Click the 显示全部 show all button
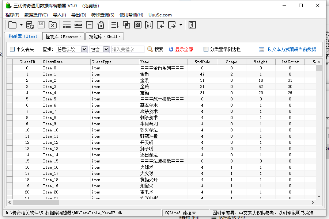This screenshot has height=219, width=329. click(181, 49)
